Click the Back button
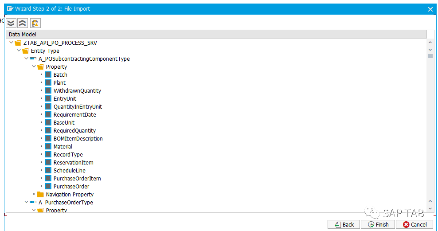 (344, 225)
